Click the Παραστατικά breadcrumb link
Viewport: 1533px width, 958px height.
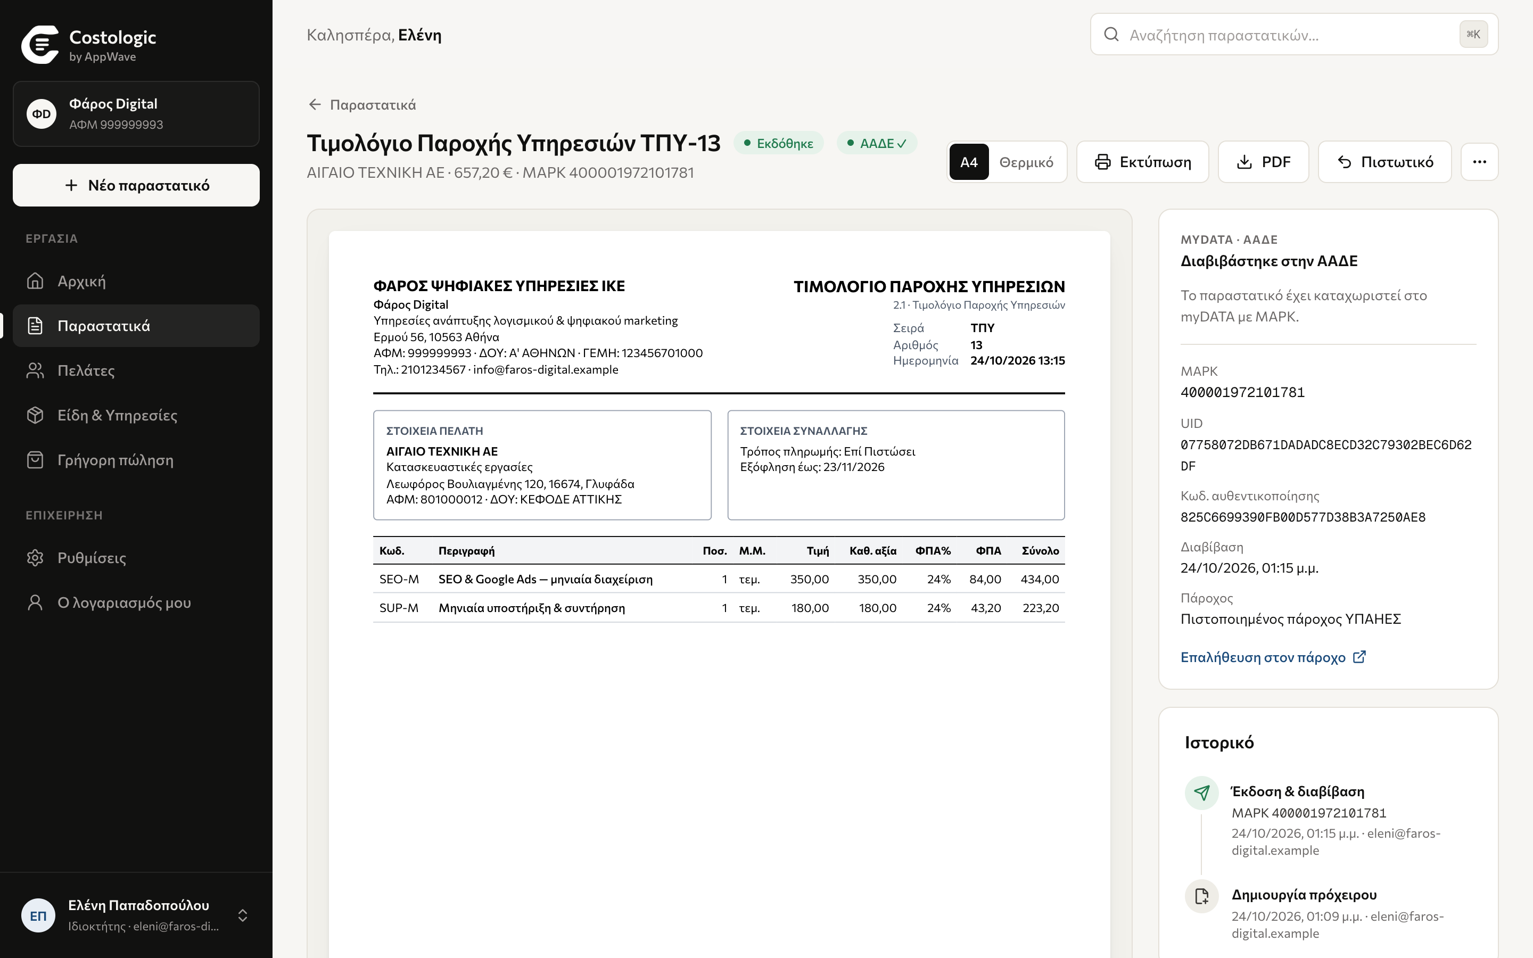pos(373,104)
